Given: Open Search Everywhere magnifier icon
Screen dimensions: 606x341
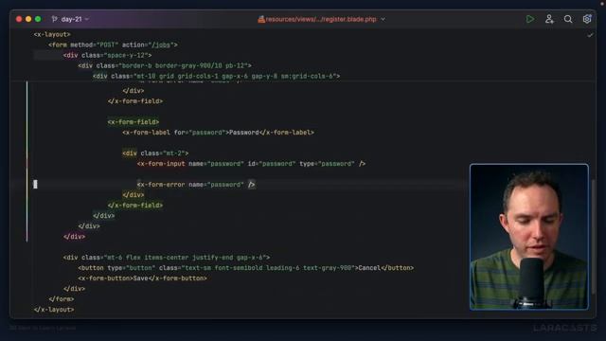Looking at the screenshot, I should tap(568, 19).
